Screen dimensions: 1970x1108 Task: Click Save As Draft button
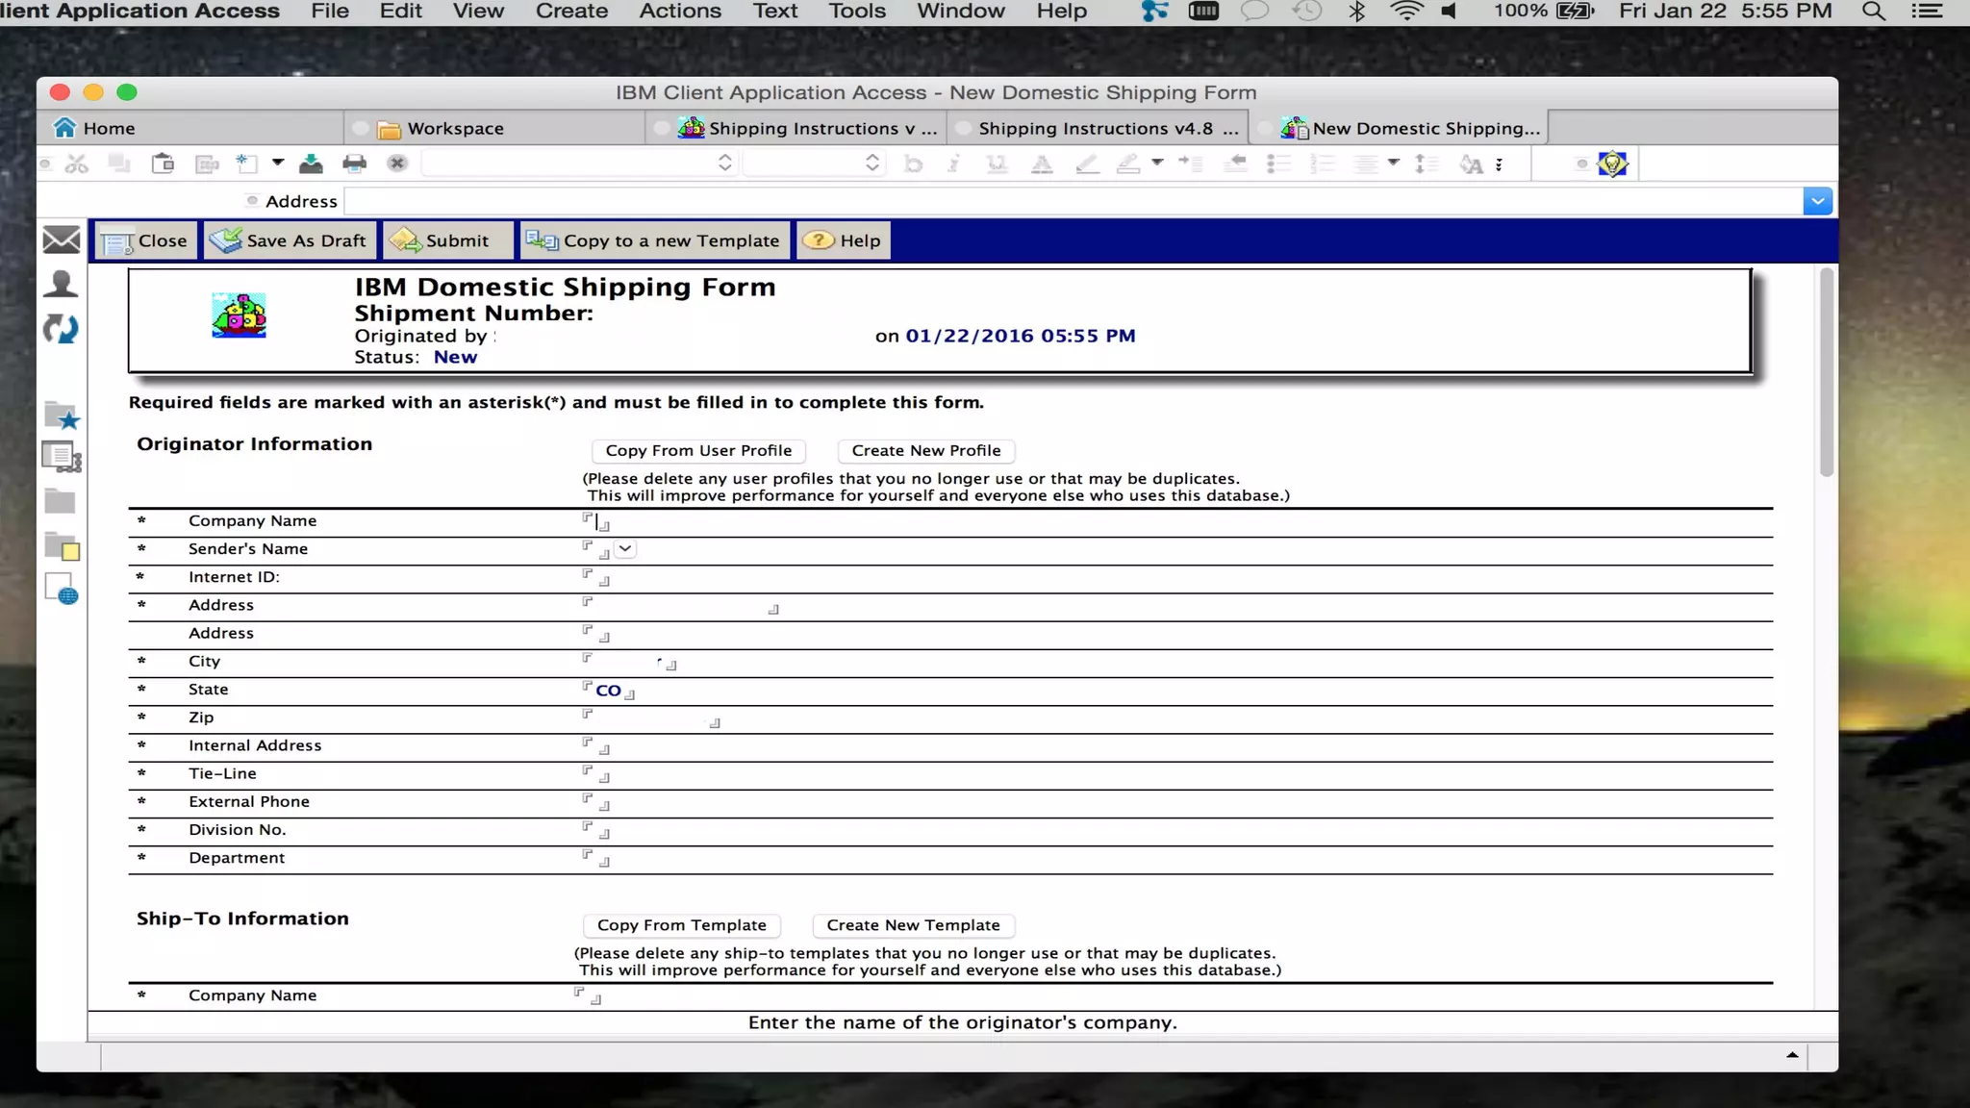(289, 240)
